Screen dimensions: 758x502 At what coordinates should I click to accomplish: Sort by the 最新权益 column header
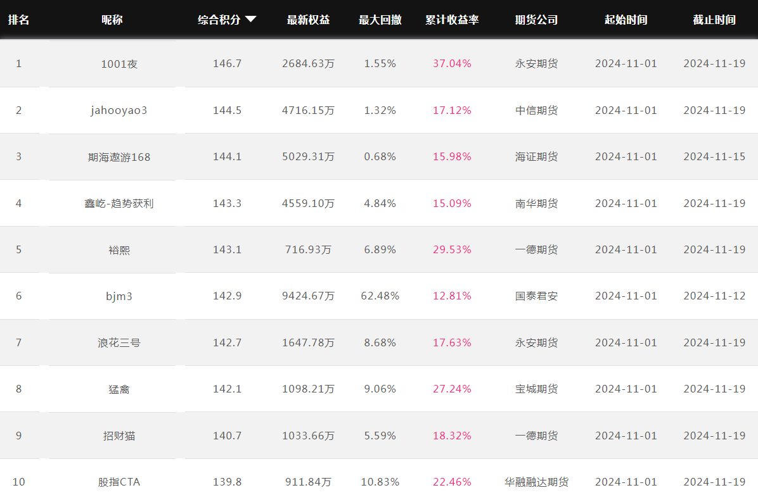click(309, 20)
